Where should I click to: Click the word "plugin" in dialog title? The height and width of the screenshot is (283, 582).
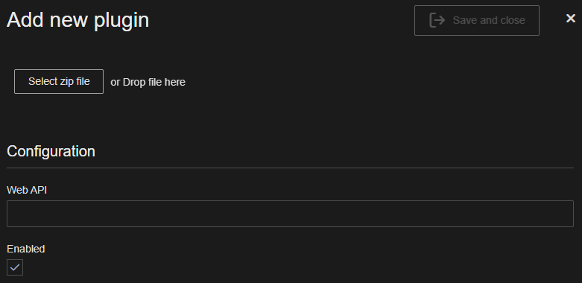121,21
